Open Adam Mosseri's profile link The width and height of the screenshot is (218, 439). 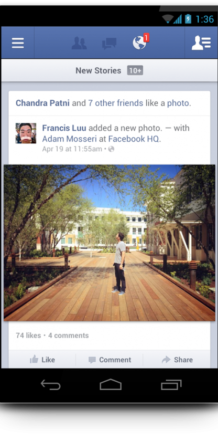coord(69,139)
